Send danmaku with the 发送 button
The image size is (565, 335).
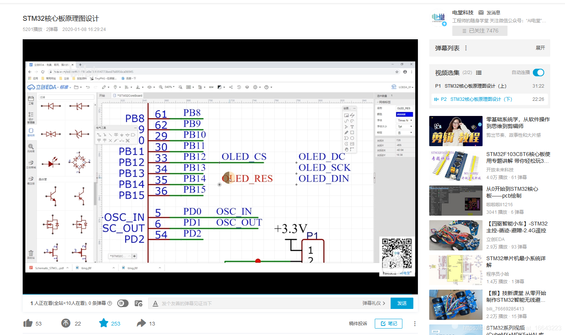pos(402,303)
